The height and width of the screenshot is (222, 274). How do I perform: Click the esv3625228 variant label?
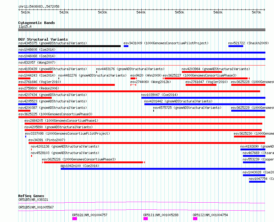click(x=252, y=82)
